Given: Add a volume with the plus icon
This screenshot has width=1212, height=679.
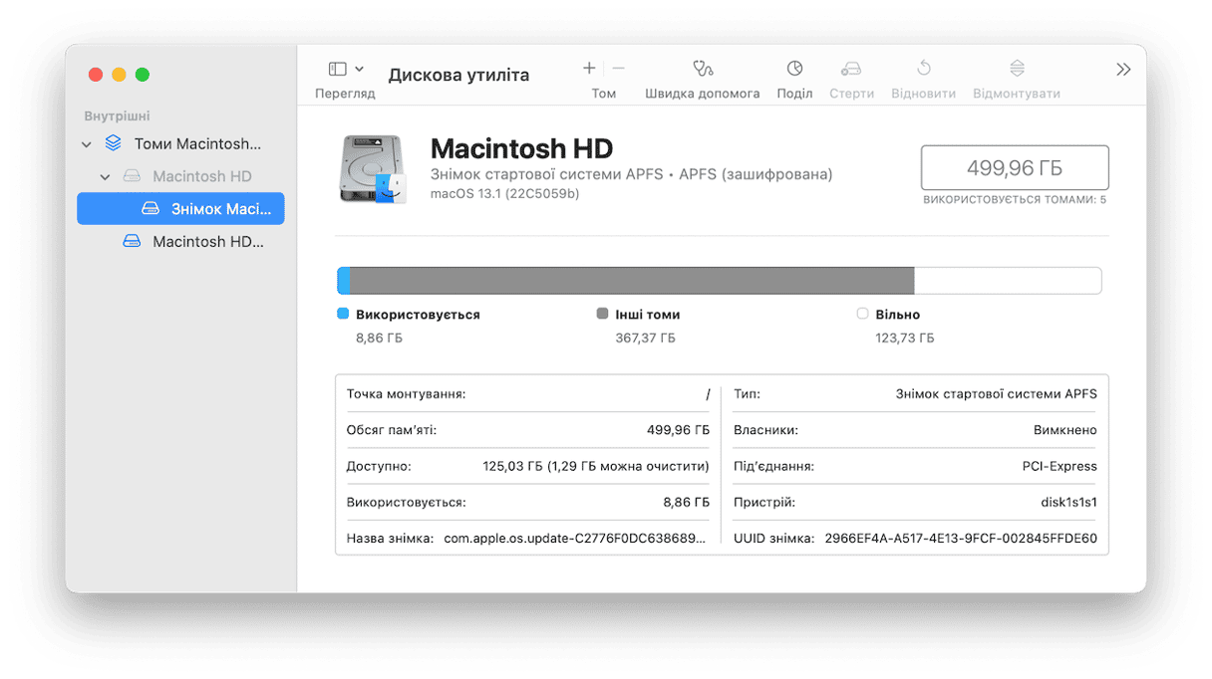Looking at the screenshot, I should click(589, 68).
